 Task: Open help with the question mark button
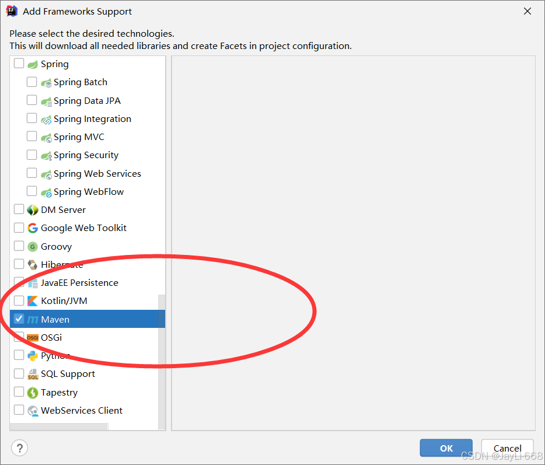(19, 448)
